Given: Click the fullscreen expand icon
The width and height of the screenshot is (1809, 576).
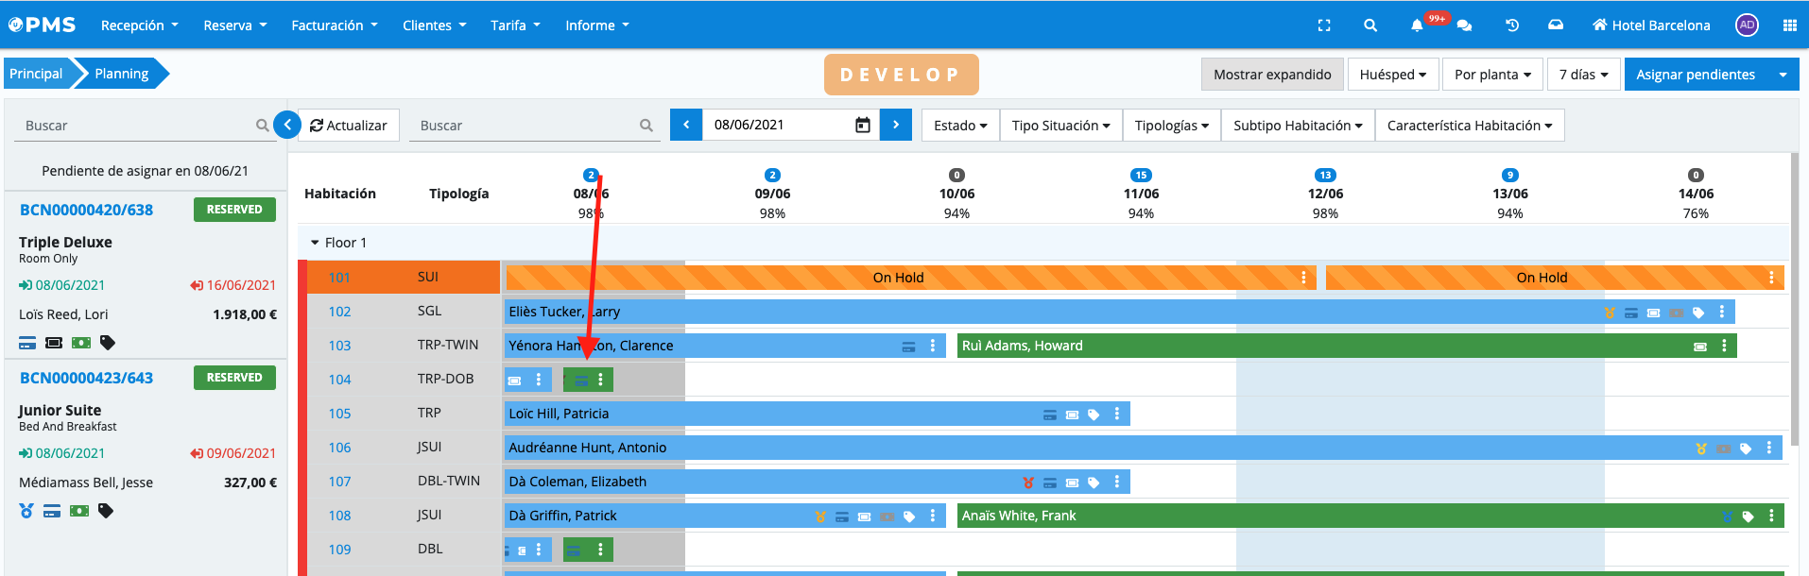Looking at the screenshot, I should [x=1323, y=25].
